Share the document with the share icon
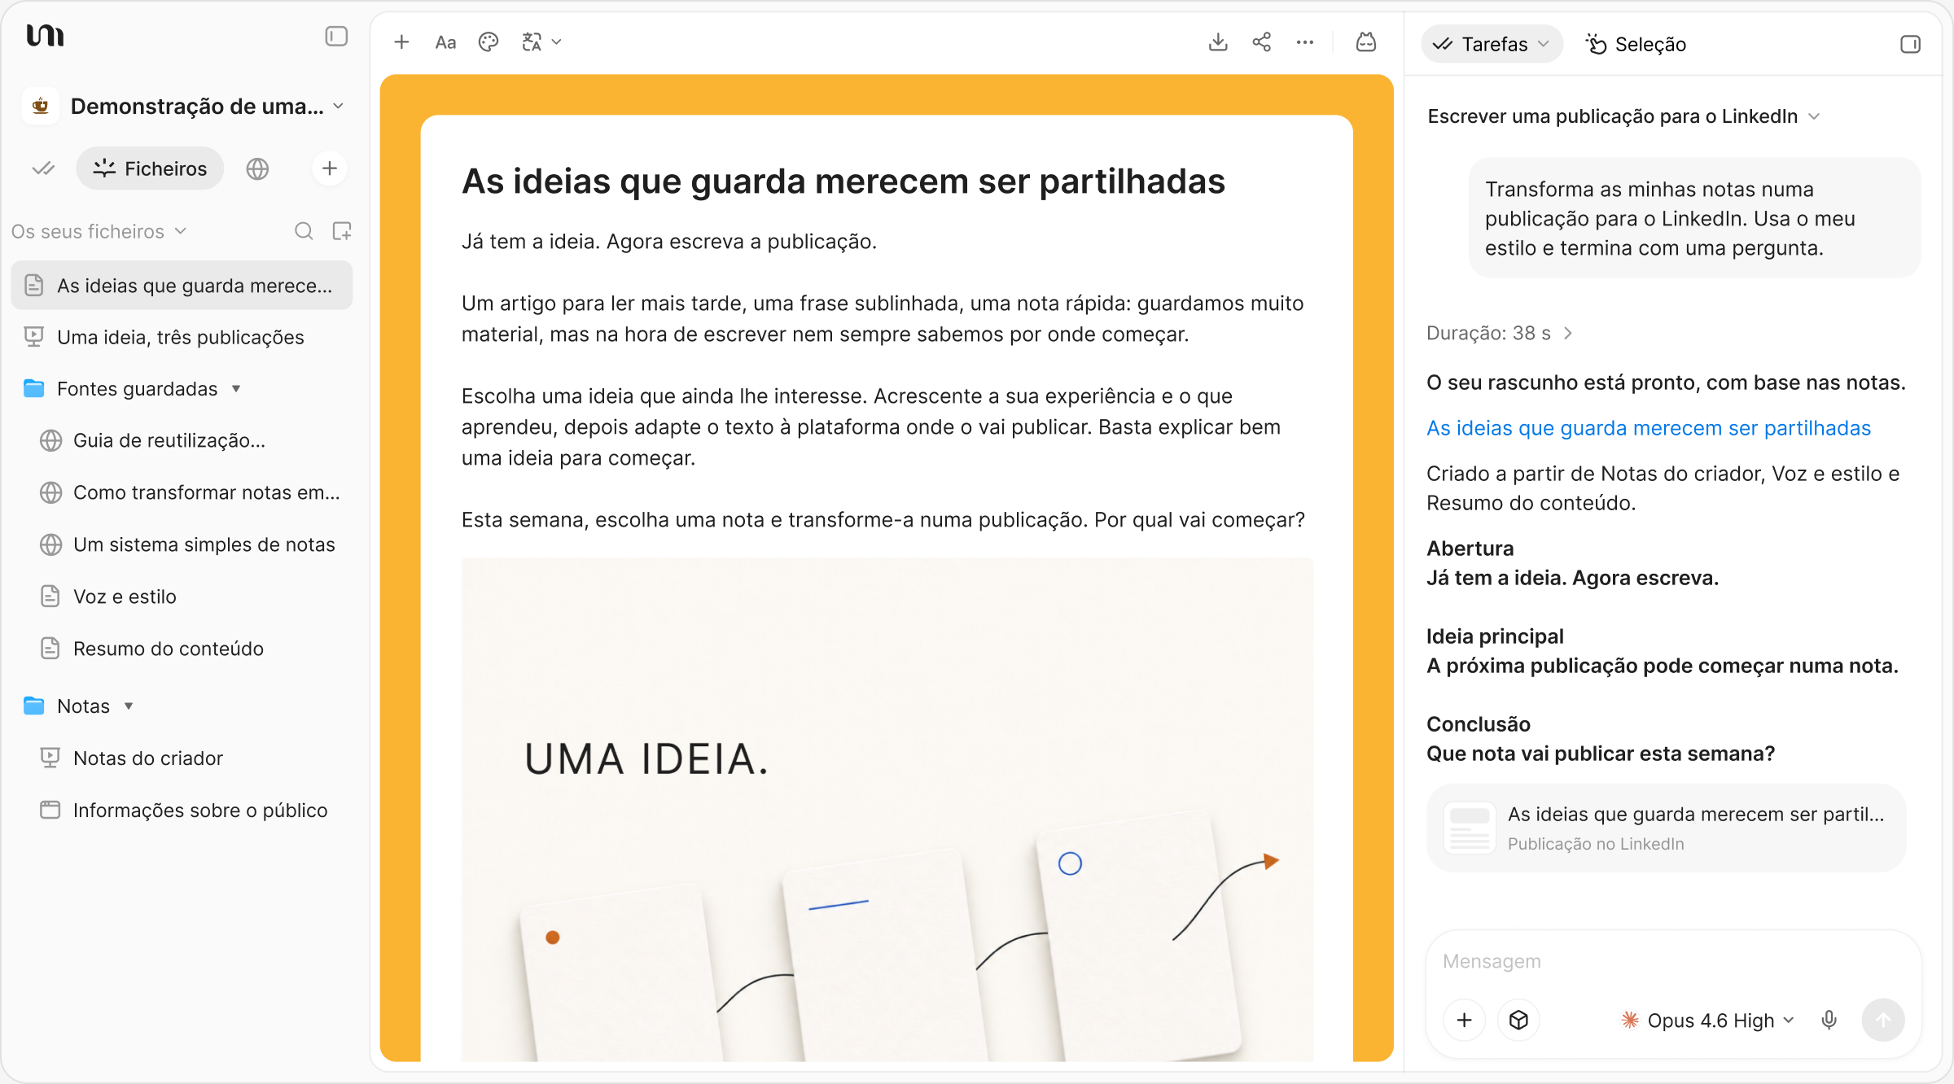1954x1084 pixels. click(1262, 42)
